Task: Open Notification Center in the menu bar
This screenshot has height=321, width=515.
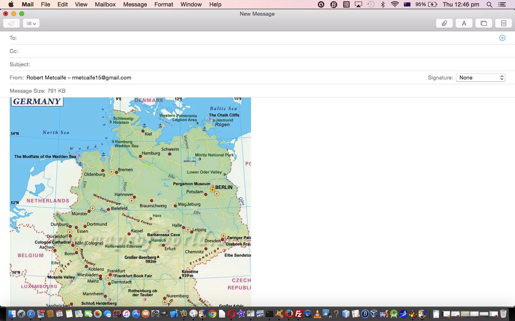Action: pos(502,4)
